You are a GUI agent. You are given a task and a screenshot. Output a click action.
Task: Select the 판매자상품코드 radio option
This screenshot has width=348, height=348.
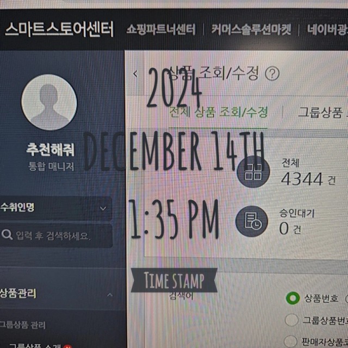[x=290, y=341]
